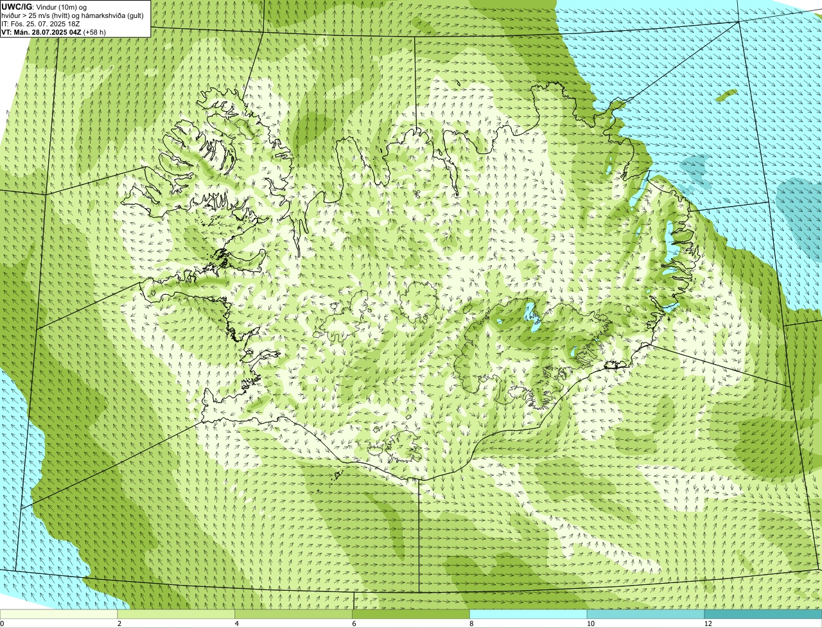Click the "VT: Mán. 28.07.2025 04Z (+58 h)" line
Viewport: 822px width, 628px height.
coord(54,32)
